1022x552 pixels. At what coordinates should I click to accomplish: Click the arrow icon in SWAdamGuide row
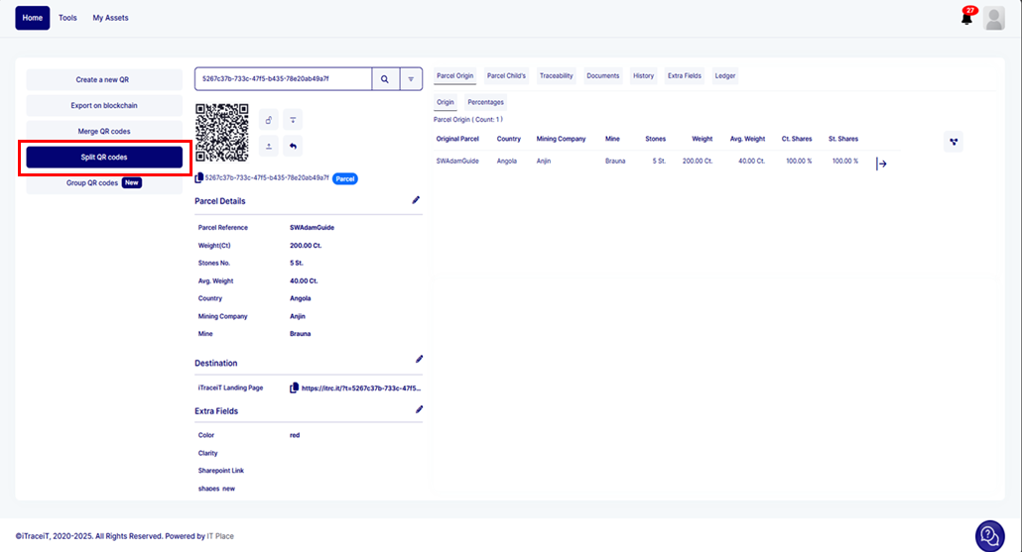[881, 164]
